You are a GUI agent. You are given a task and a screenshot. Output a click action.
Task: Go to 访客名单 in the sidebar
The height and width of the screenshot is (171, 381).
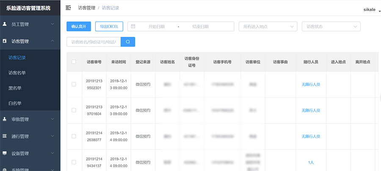[x=17, y=73]
